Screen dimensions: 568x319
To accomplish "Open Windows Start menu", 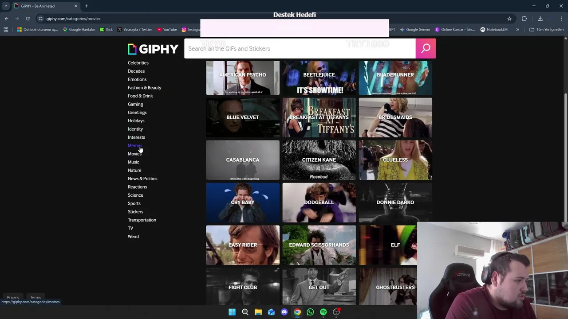I will [232, 312].
